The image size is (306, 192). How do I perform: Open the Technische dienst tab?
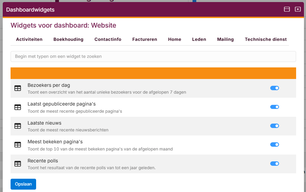[266, 39]
